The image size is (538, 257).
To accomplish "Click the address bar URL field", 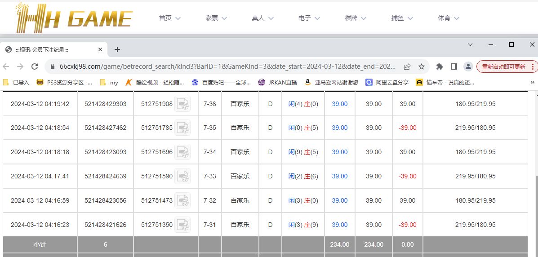I will click(x=225, y=66).
